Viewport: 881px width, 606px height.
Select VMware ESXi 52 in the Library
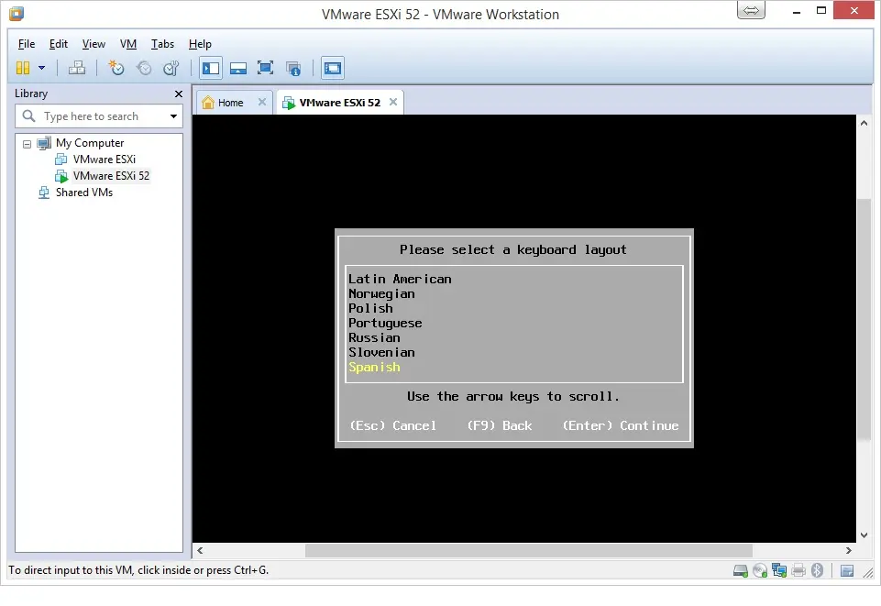click(x=111, y=176)
